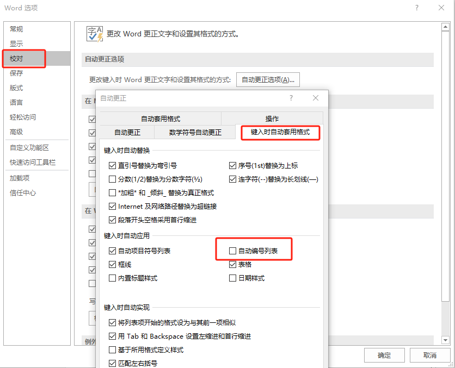Enable 自动编号列表 checkbox
Screen dimensions: 455x368
232,251
